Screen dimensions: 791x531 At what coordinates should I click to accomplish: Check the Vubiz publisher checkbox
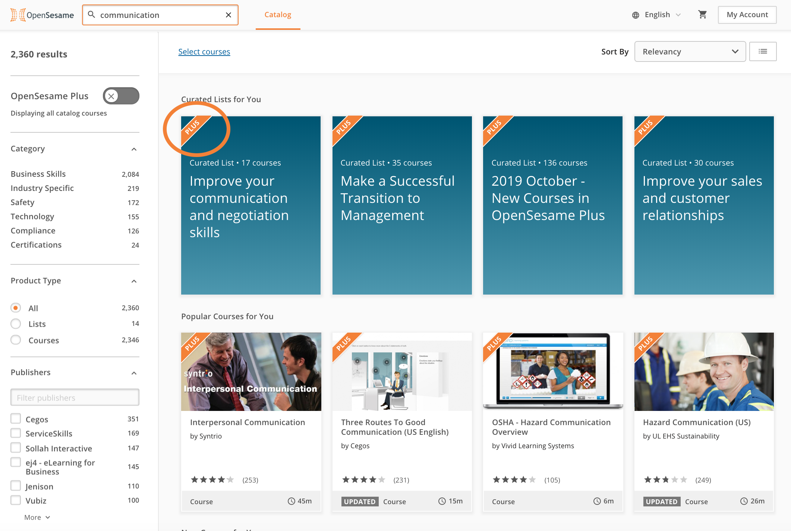tap(16, 500)
